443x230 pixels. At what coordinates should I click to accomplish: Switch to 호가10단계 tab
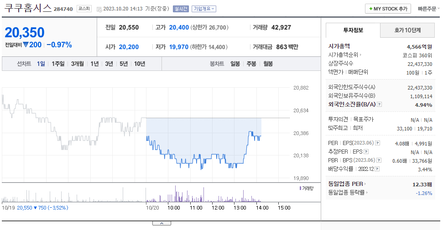[x=407, y=30]
